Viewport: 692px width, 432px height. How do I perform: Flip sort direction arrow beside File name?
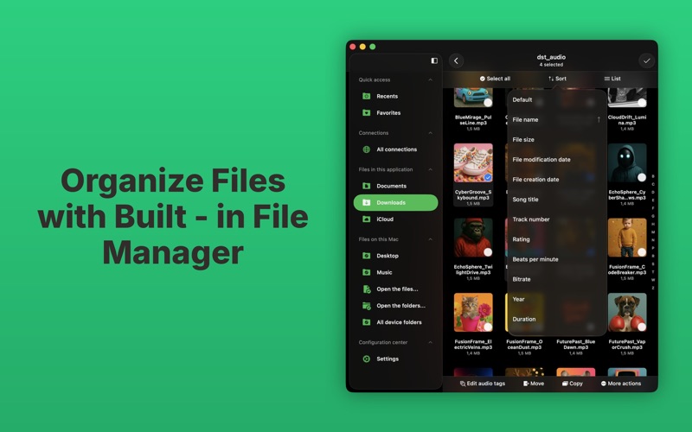(x=599, y=119)
